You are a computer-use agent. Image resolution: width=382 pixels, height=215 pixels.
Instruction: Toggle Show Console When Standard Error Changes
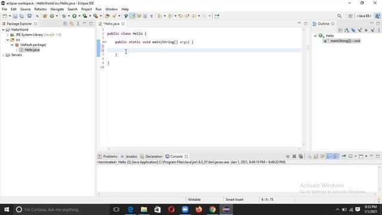point(335,156)
